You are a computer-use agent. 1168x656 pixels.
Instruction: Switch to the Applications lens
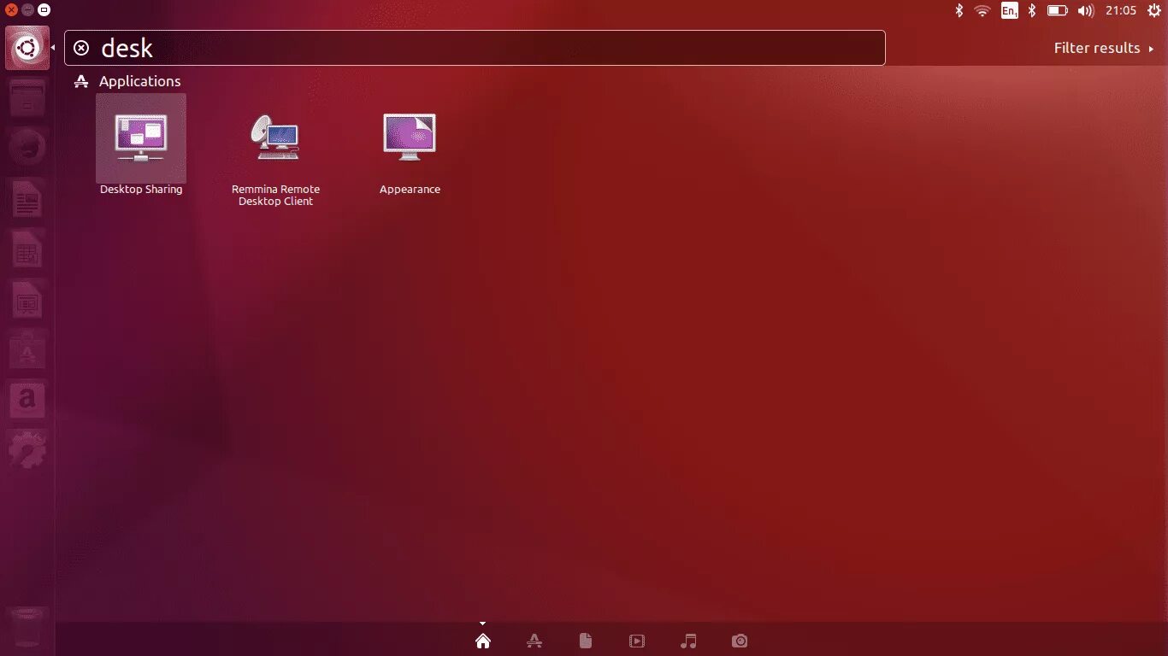pos(534,641)
